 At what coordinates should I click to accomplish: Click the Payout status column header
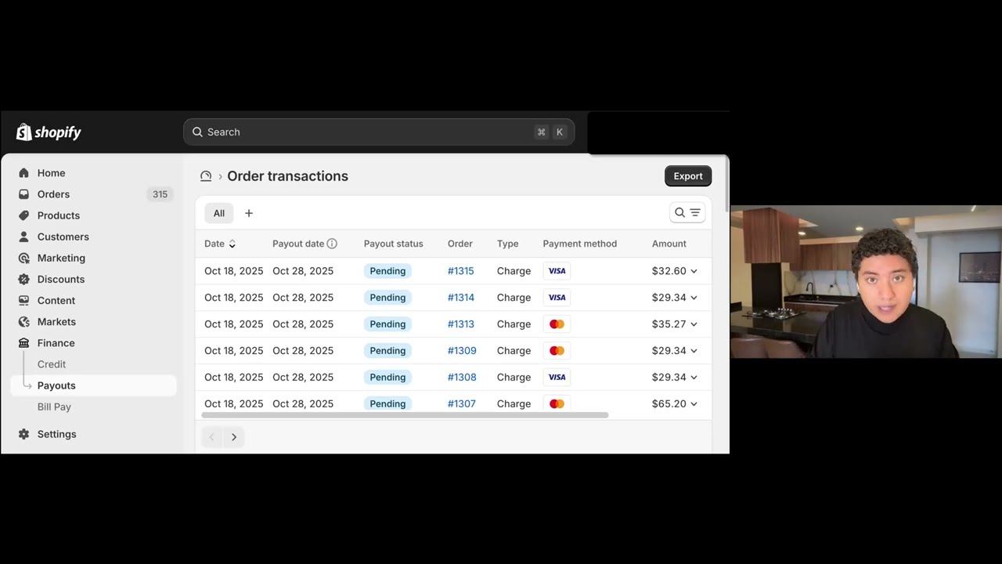click(393, 244)
